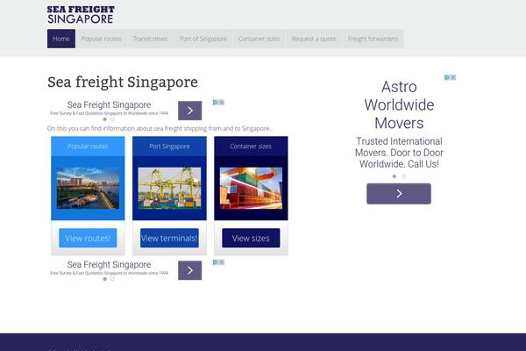
Task: Select first carousel dot in bottom banner ad
Action: [104, 279]
